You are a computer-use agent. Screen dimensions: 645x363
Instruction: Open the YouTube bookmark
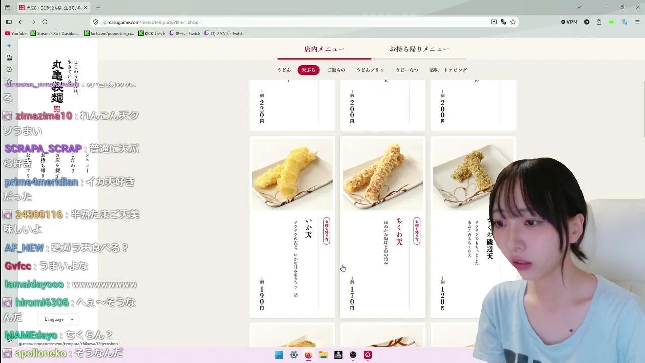[16, 33]
